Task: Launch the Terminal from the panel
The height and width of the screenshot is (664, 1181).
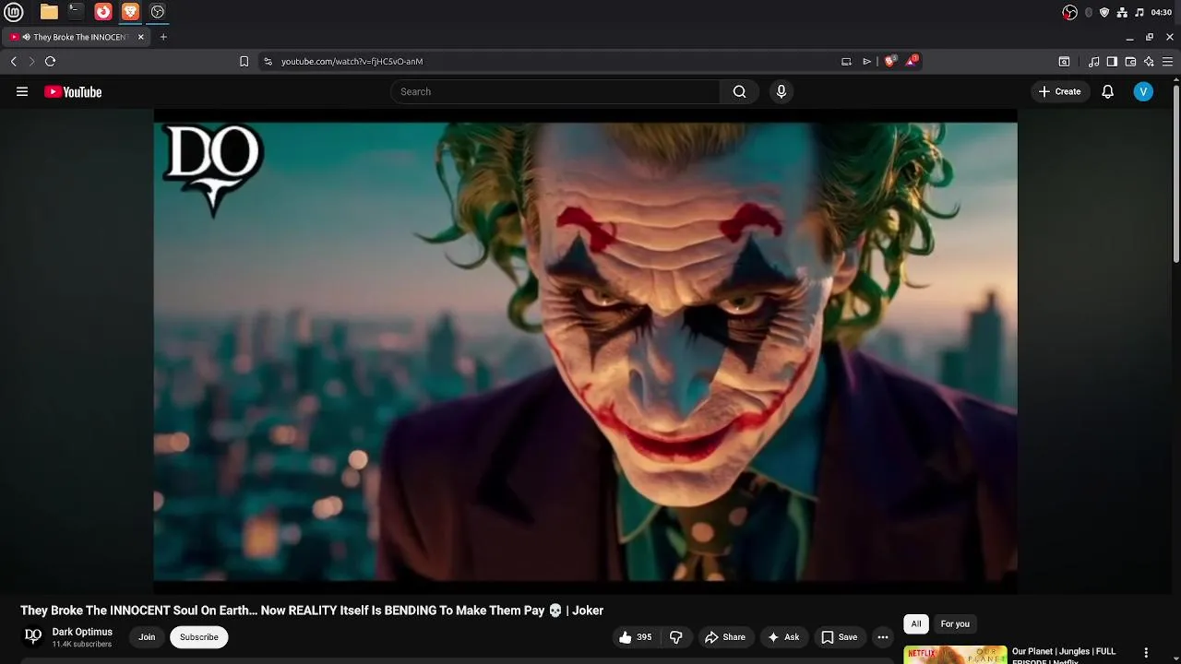Action: [76, 12]
